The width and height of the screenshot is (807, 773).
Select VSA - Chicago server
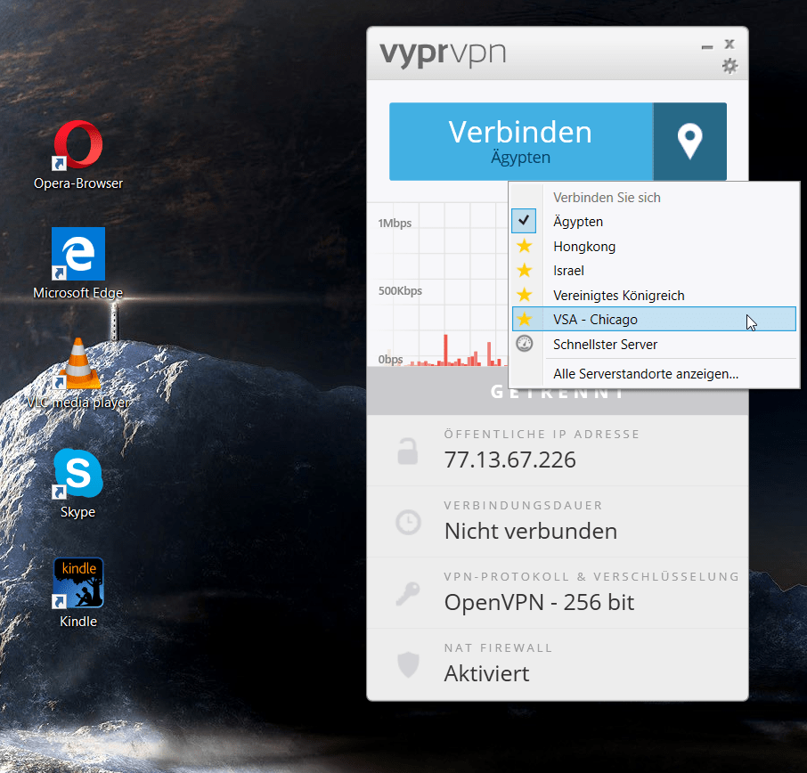tap(654, 319)
